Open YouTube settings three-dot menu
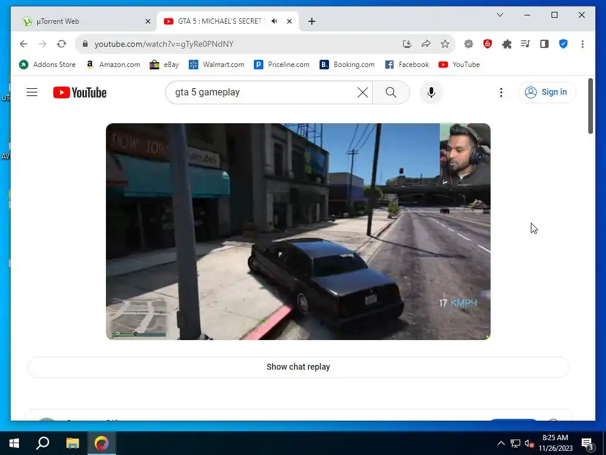 [x=501, y=92]
